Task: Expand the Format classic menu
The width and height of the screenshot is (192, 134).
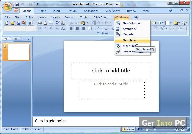Action: coord(70,17)
